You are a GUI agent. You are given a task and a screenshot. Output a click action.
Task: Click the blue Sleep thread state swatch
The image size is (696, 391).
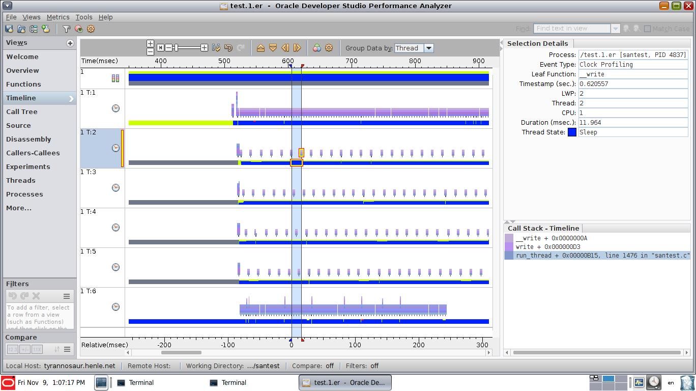coord(572,132)
